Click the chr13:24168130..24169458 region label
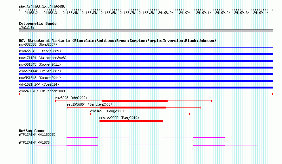Viewport: 282px width, 164px height. (42, 7)
